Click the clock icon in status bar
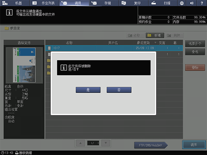 [x=2, y=153]
